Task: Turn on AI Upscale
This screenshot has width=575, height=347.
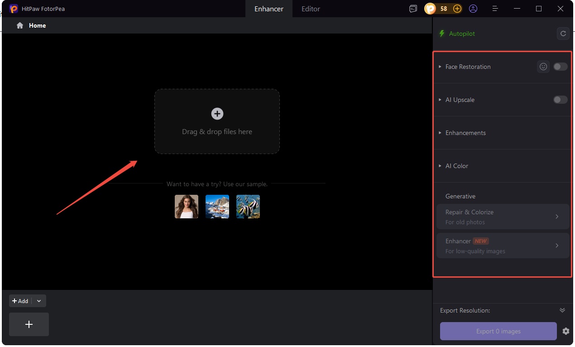Action: pos(560,100)
